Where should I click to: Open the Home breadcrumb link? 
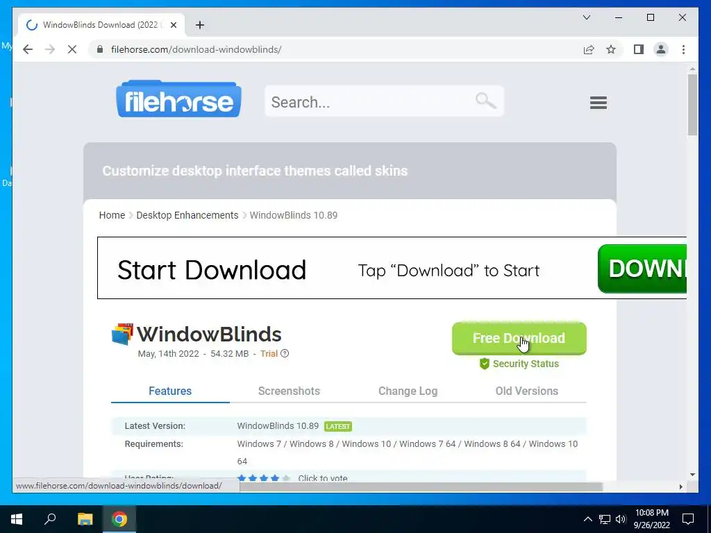pos(112,215)
